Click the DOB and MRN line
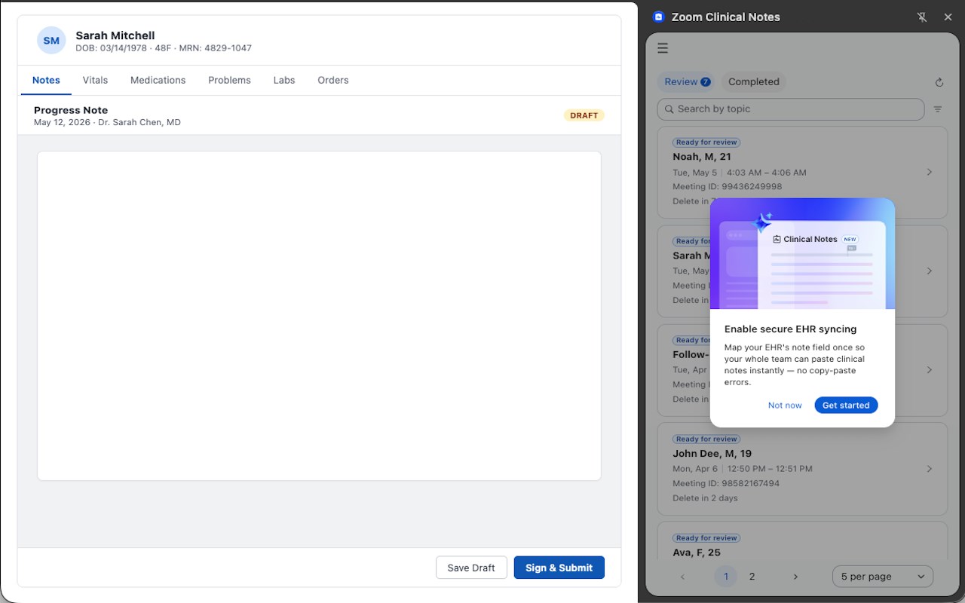This screenshot has height=603, width=965. click(x=164, y=48)
